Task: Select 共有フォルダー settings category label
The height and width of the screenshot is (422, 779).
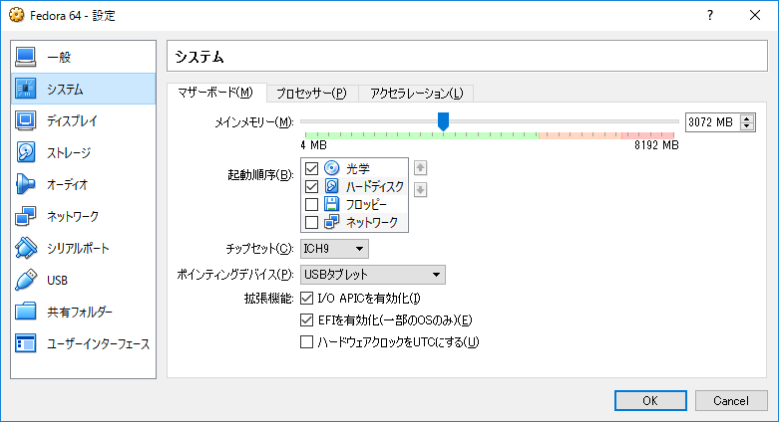Action: [80, 312]
